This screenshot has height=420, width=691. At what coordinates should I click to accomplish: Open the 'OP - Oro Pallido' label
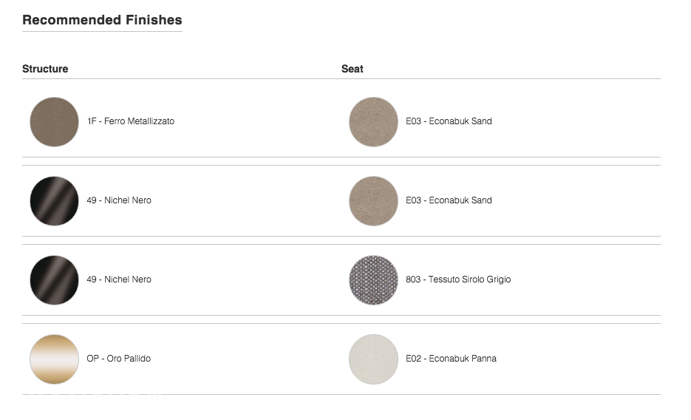(x=118, y=359)
